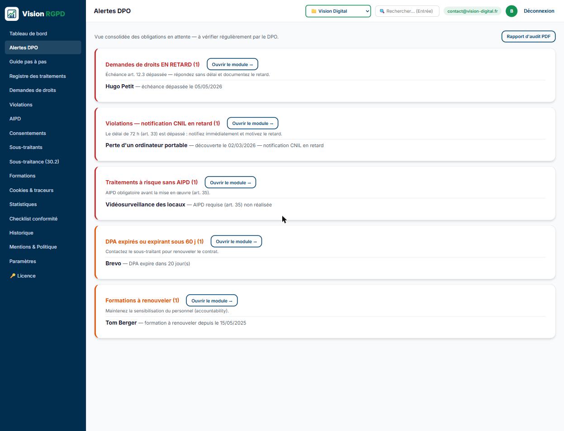Click Violations — notification CNIL en retard heading
This screenshot has height=431, width=564.
(163, 123)
